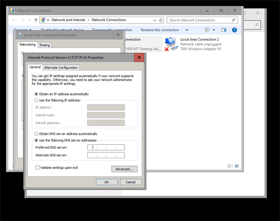Close the Local Area Connection Properties dialog
This screenshot has width=280, height=221.
pyautogui.click(x=118, y=35)
